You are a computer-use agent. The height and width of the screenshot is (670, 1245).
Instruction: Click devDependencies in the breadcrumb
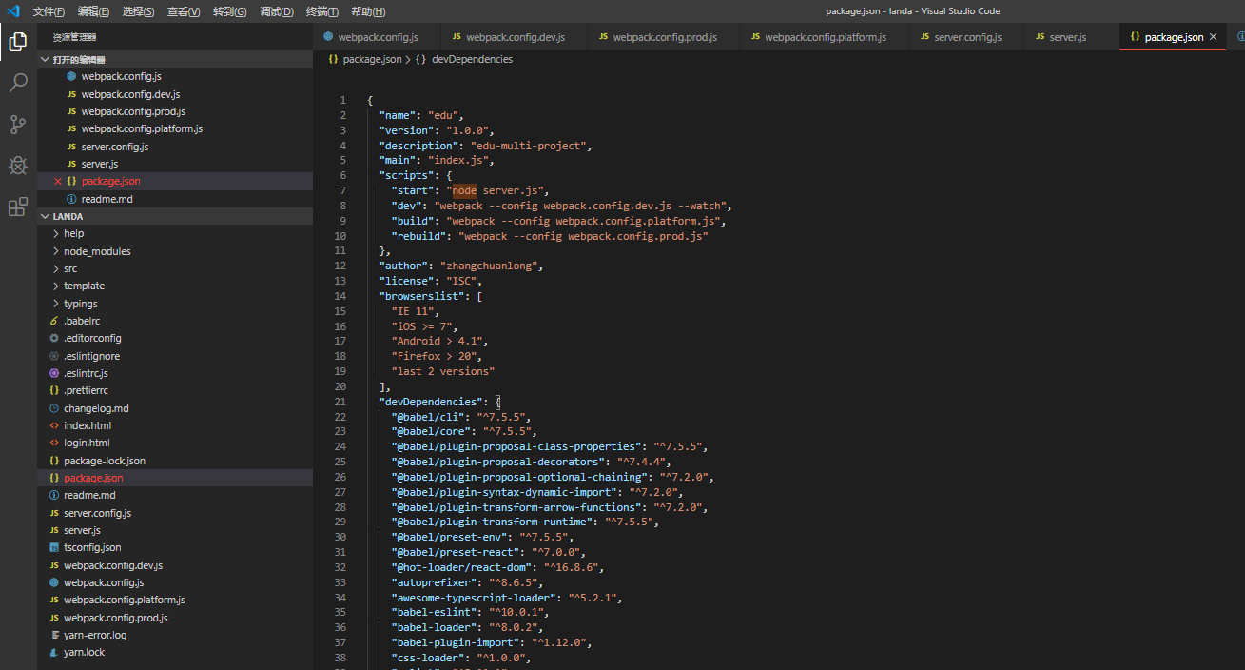(472, 59)
